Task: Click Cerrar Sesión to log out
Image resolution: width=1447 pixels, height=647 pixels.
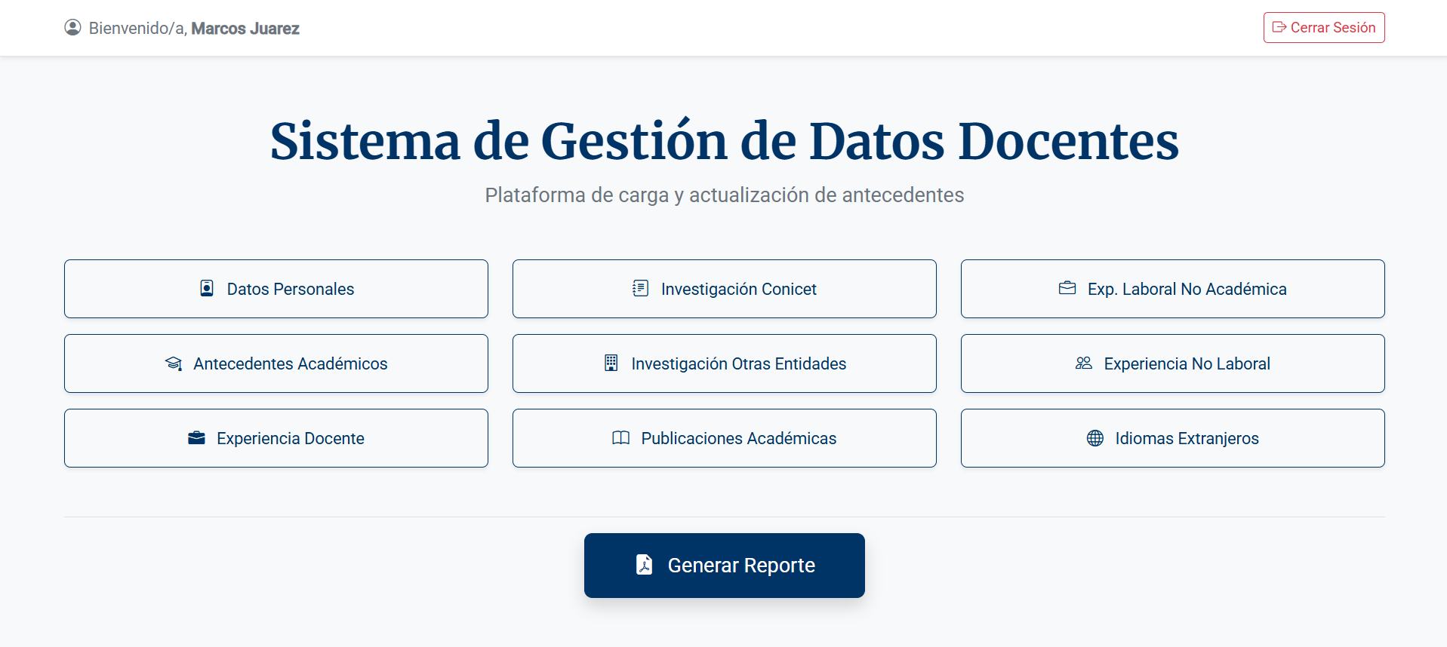Action: (x=1323, y=27)
